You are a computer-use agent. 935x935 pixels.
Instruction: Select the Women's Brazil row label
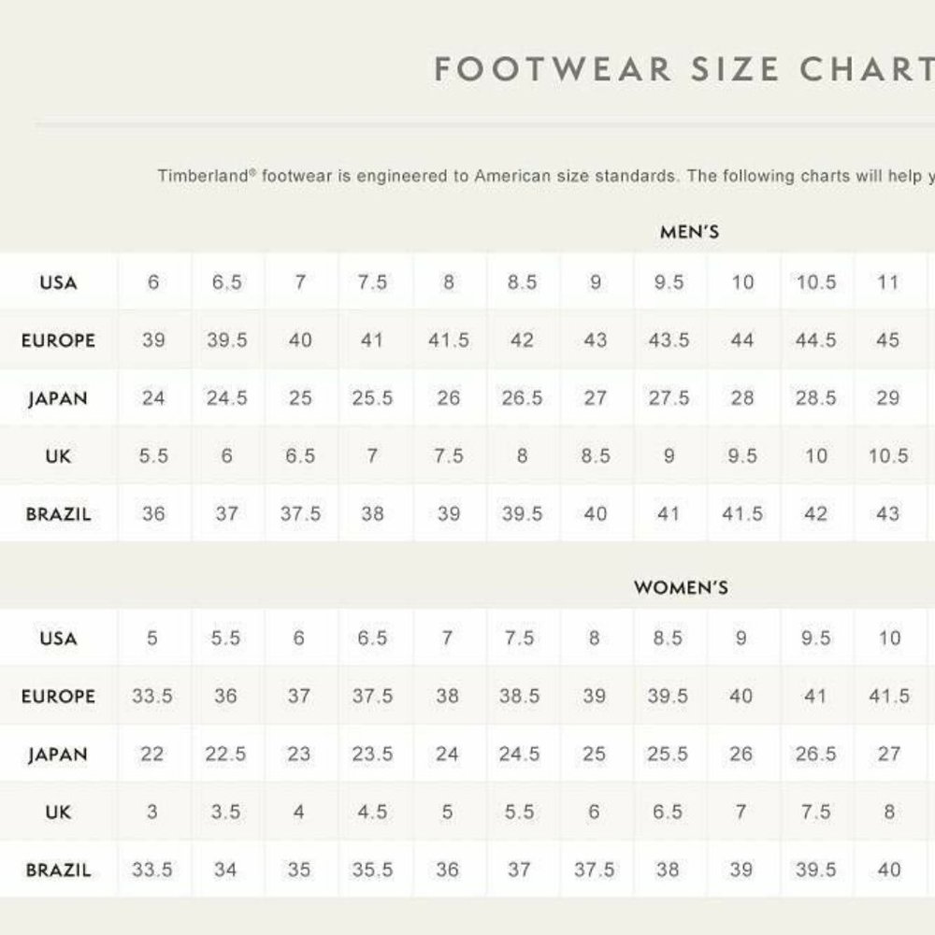[58, 870]
